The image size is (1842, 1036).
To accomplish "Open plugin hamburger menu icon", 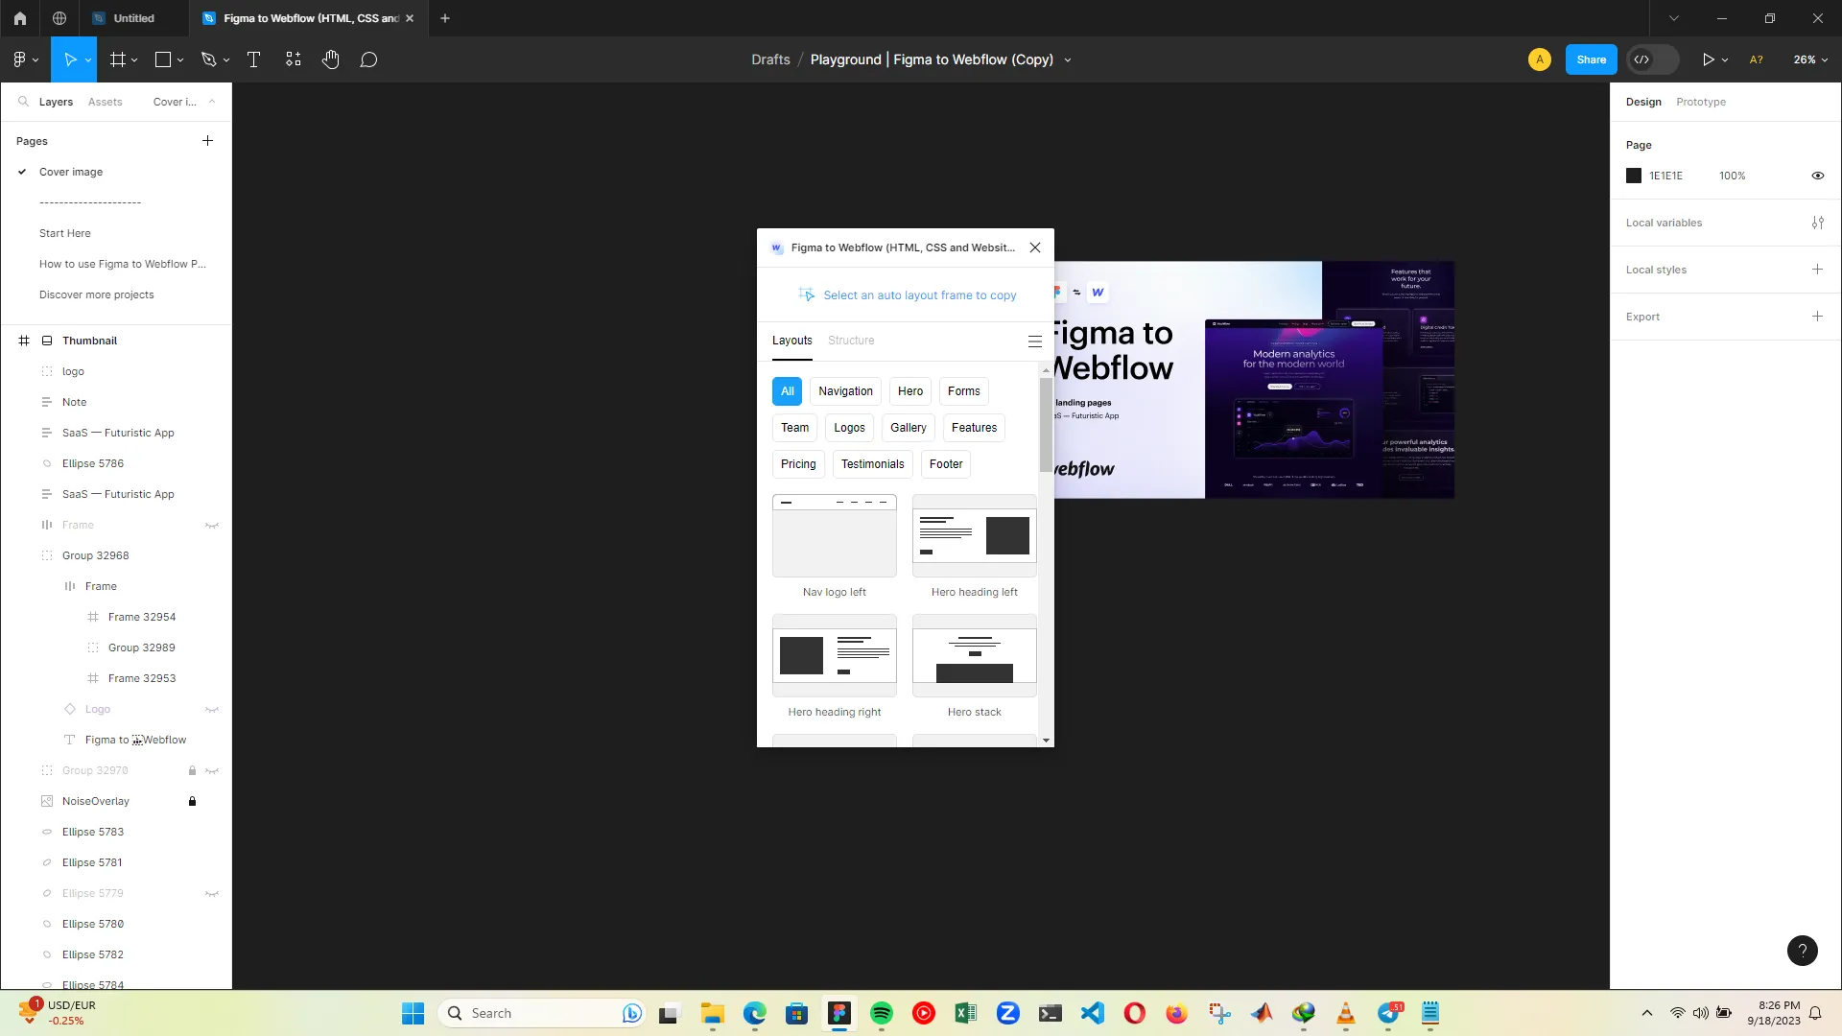I will [x=1034, y=341].
